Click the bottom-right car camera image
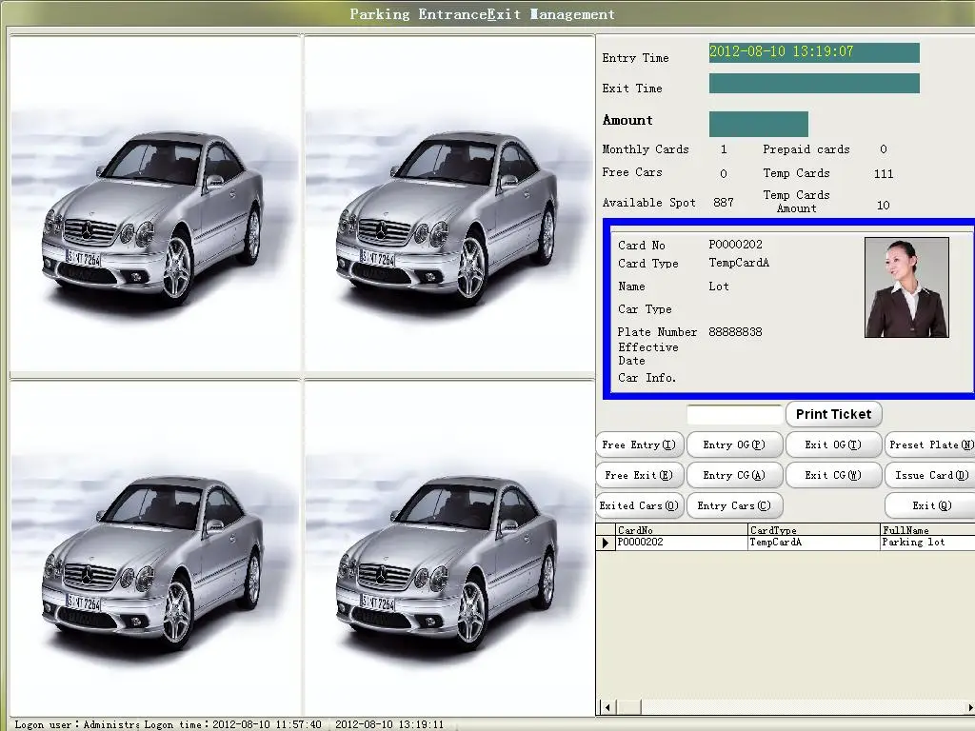 point(449,546)
